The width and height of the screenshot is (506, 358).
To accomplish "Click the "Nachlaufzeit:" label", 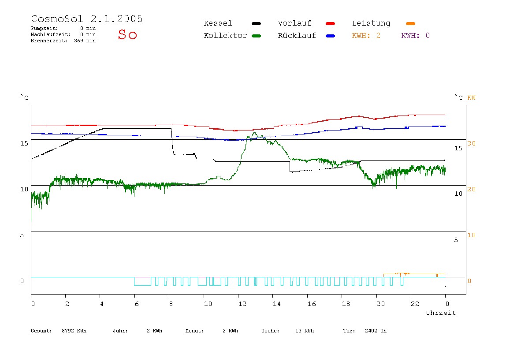I will [x=50, y=34].
